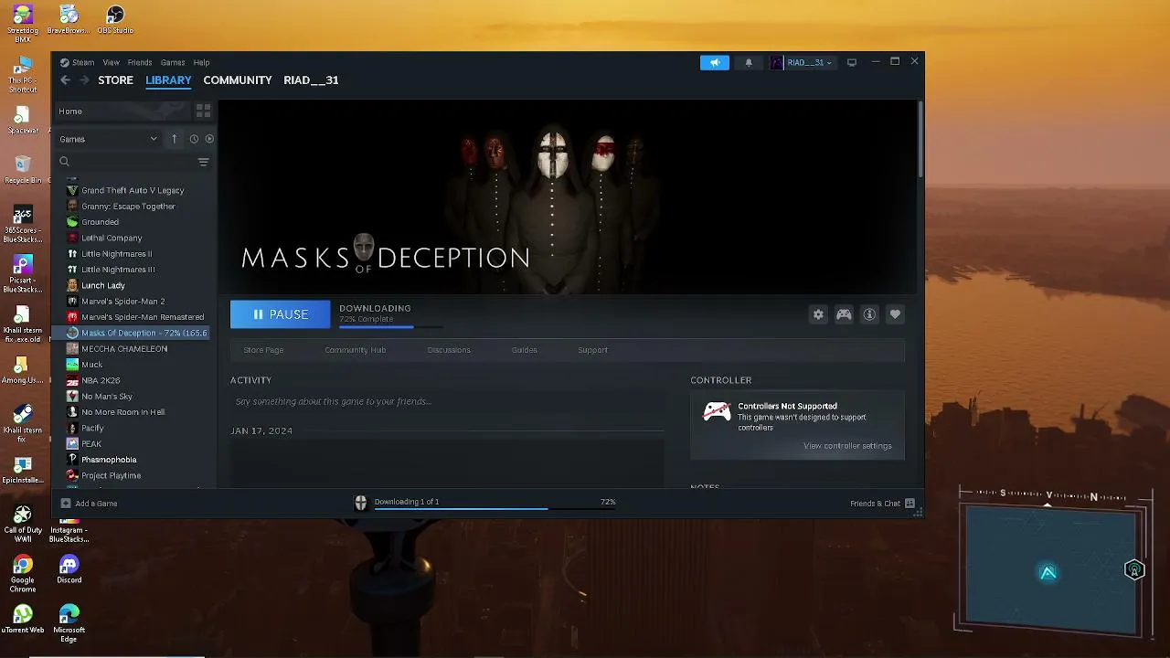The image size is (1170, 658).
Task: Click the Add a Game plus icon
Action: 65,504
